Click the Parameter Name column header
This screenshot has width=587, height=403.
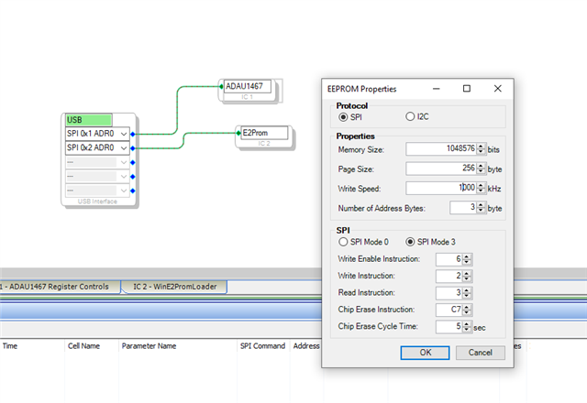point(149,346)
